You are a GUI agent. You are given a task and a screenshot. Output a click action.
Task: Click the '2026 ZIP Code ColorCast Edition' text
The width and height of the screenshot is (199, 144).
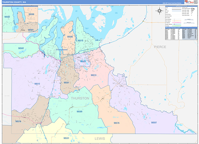tap(172, 3)
